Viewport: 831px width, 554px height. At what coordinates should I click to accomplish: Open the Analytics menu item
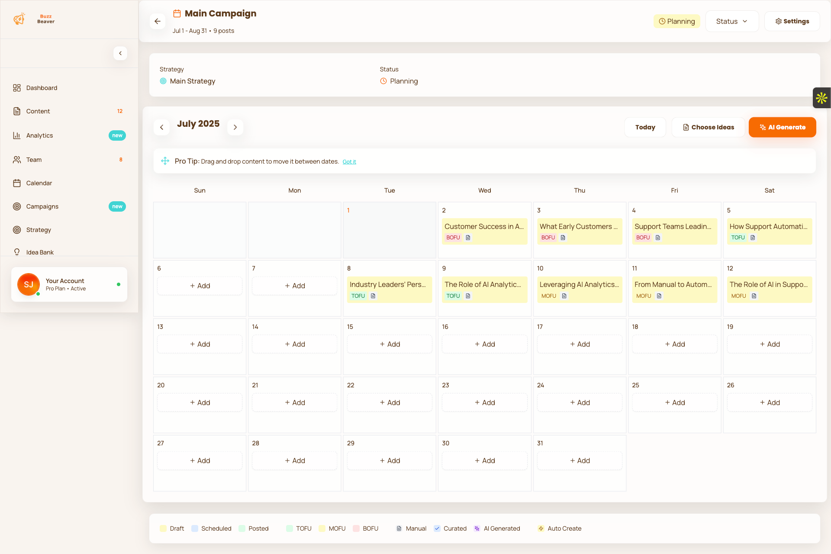[x=39, y=135]
